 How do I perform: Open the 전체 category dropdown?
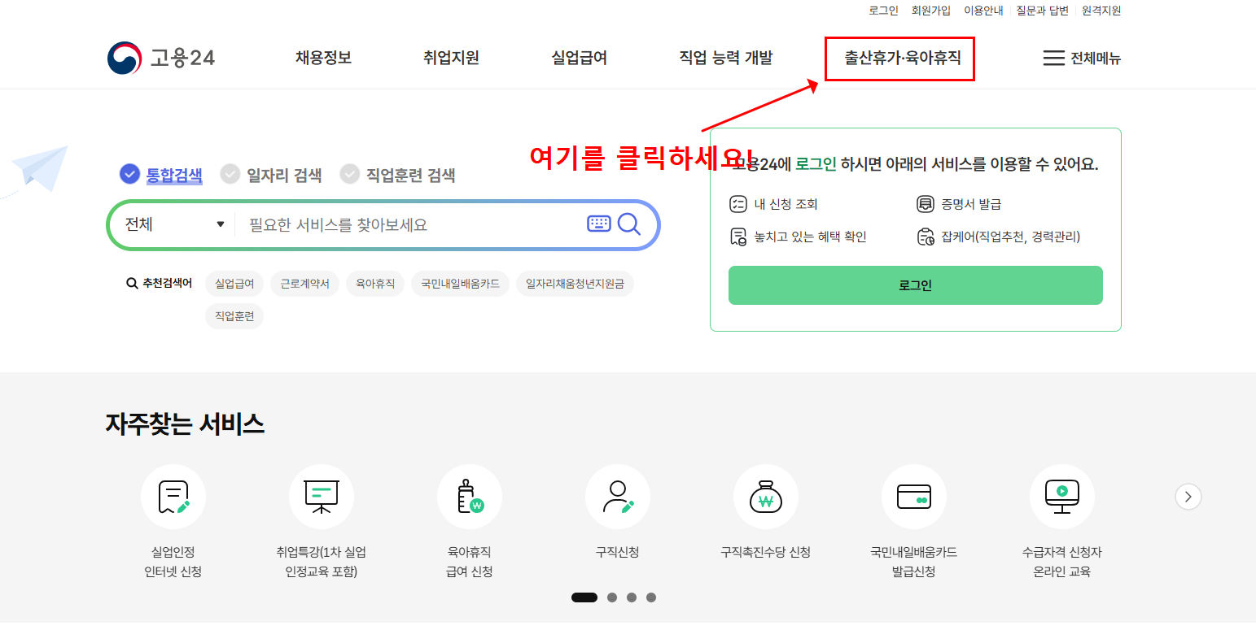pyautogui.click(x=175, y=224)
